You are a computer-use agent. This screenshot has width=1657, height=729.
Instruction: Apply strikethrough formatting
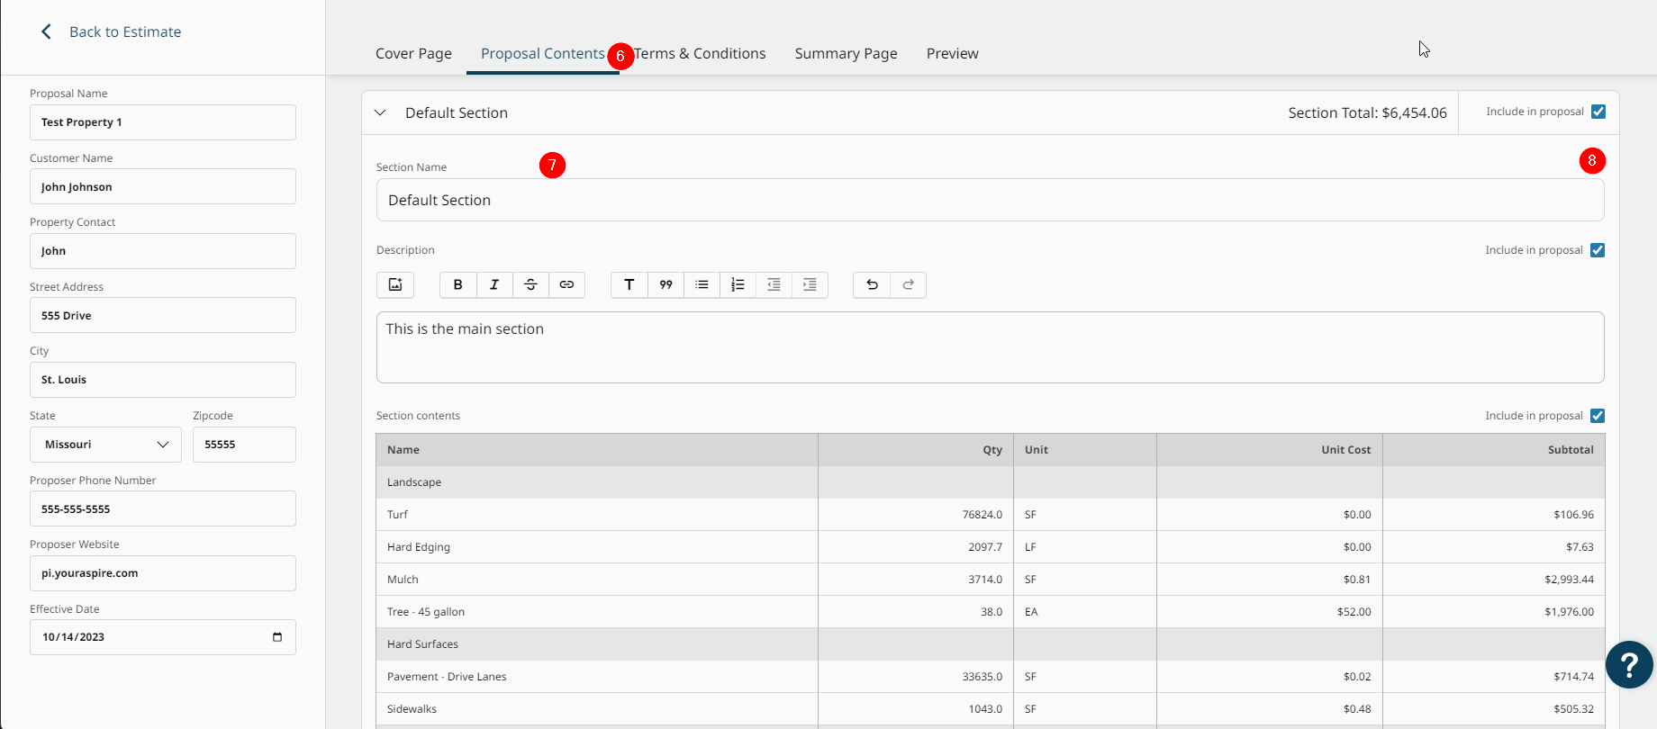(x=530, y=284)
